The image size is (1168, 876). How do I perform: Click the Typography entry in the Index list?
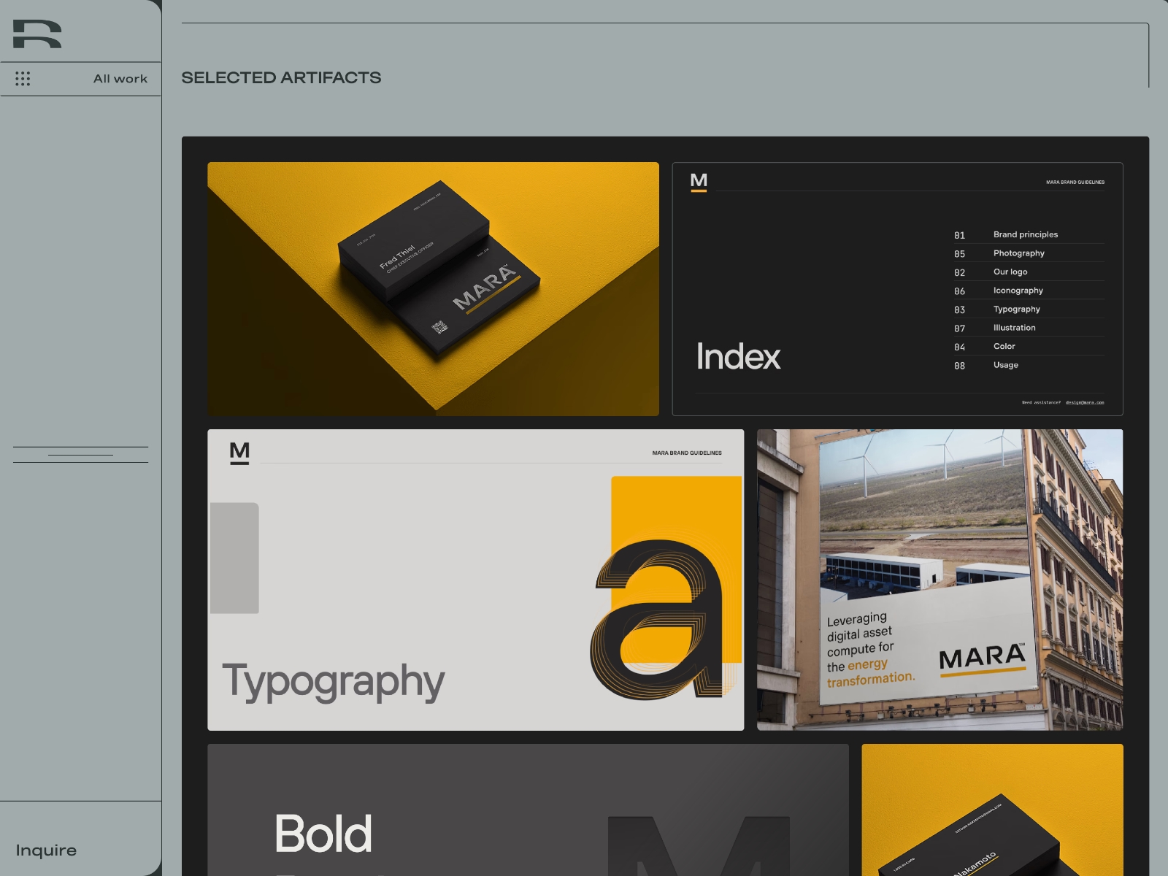point(1017,309)
